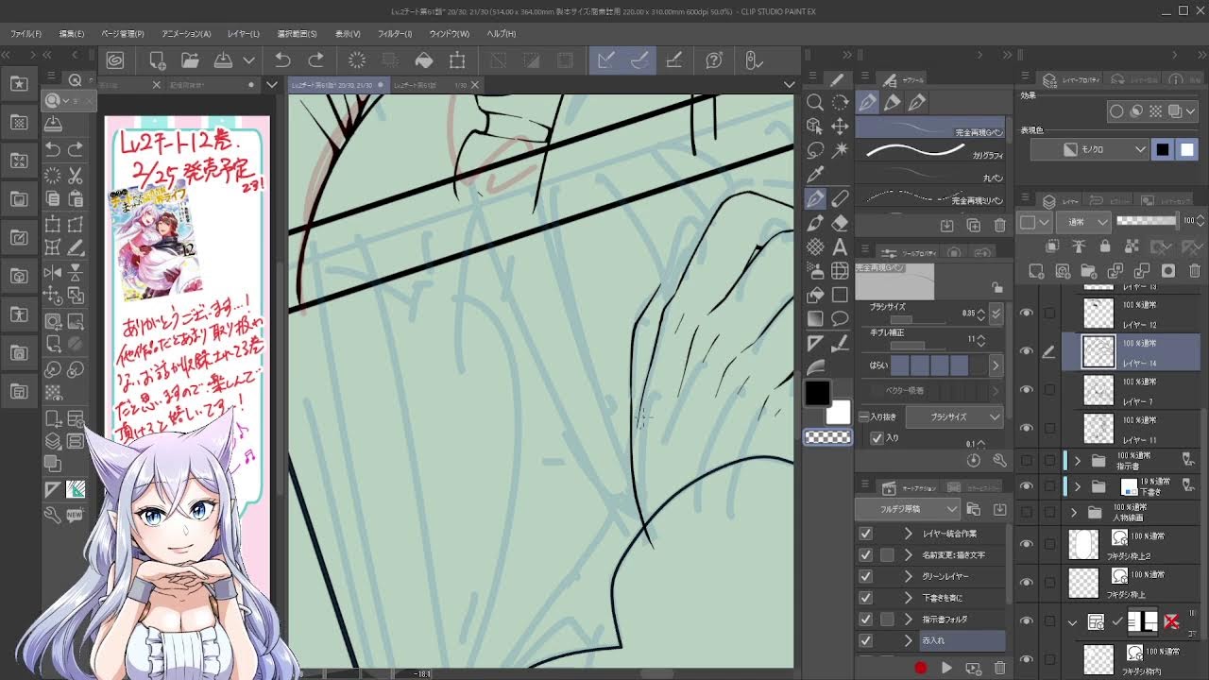Start recording an auto action (red button)
The width and height of the screenshot is (1209, 680).
tap(920, 668)
